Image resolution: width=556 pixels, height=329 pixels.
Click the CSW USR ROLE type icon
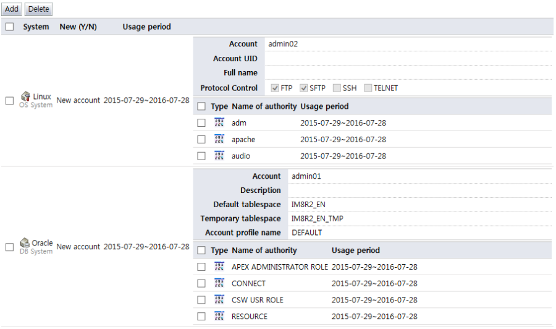click(x=219, y=299)
